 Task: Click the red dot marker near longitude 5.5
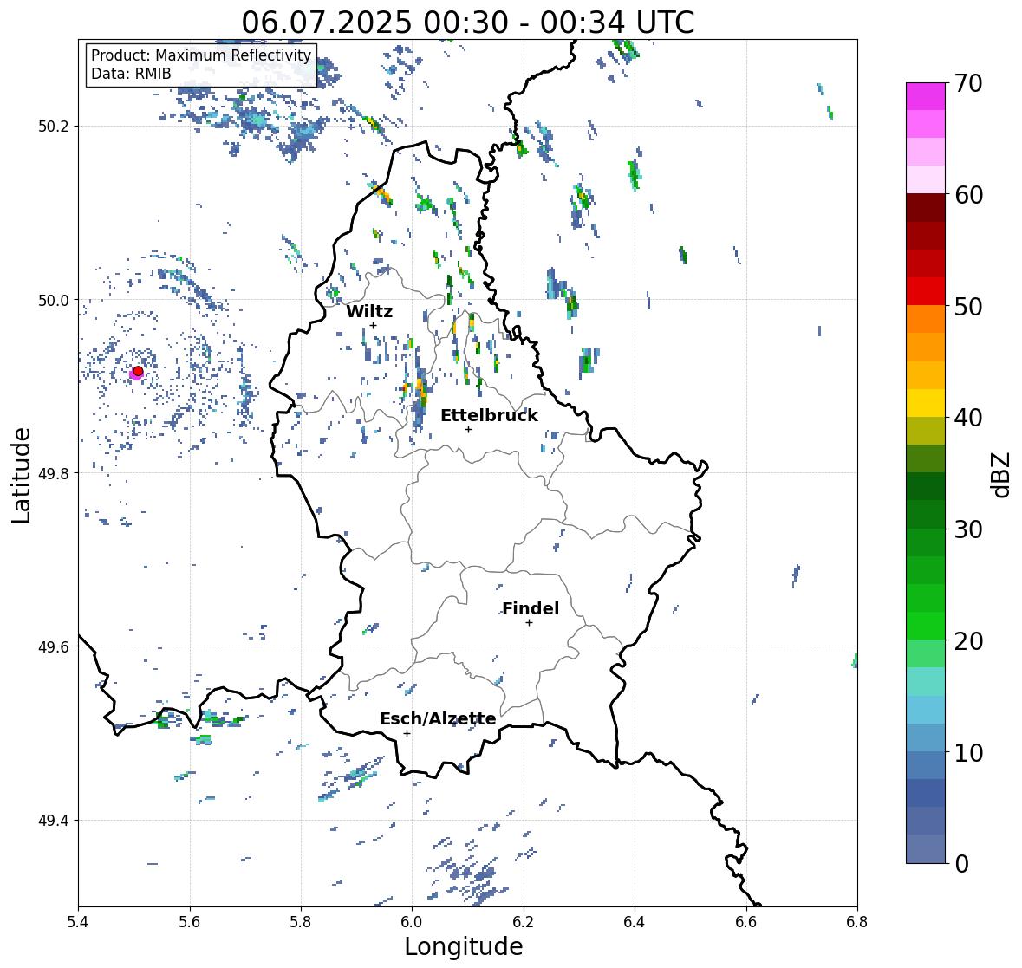tap(138, 371)
